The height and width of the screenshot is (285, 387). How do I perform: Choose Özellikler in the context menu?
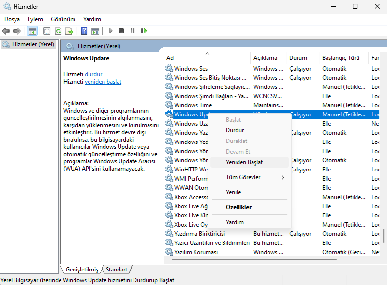coord(239,207)
